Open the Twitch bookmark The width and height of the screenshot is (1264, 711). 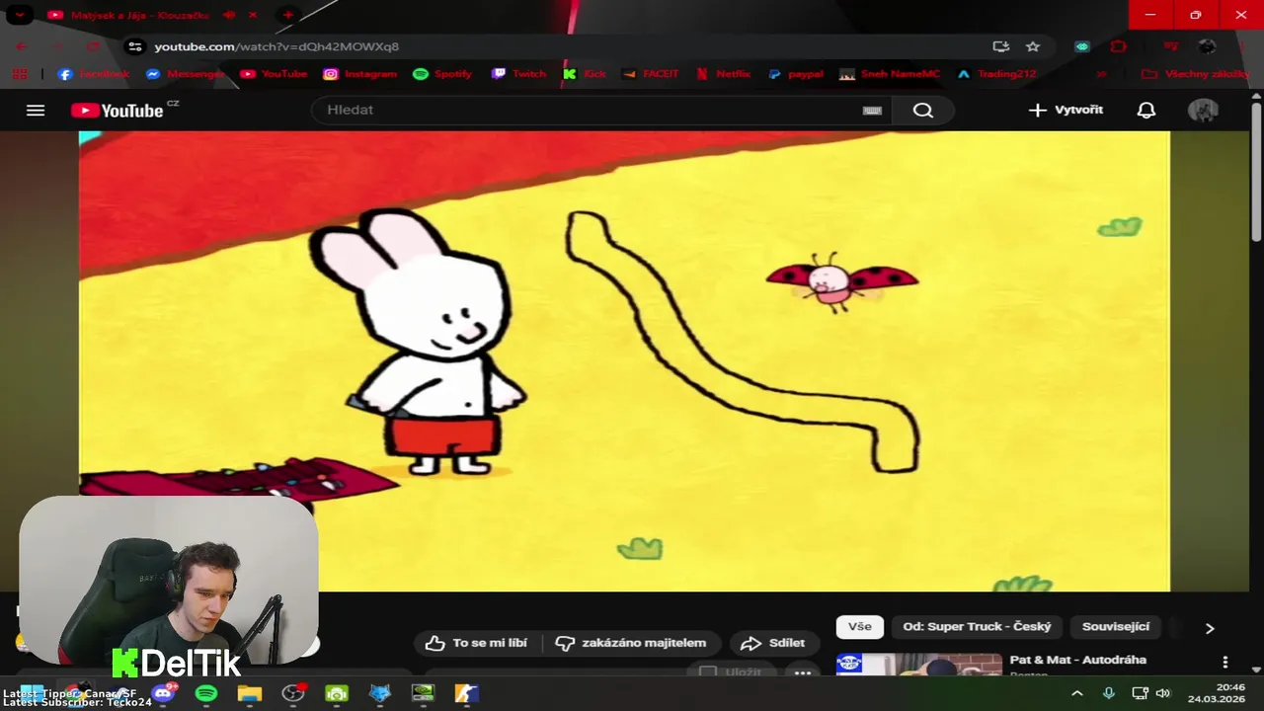click(x=518, y=74)
